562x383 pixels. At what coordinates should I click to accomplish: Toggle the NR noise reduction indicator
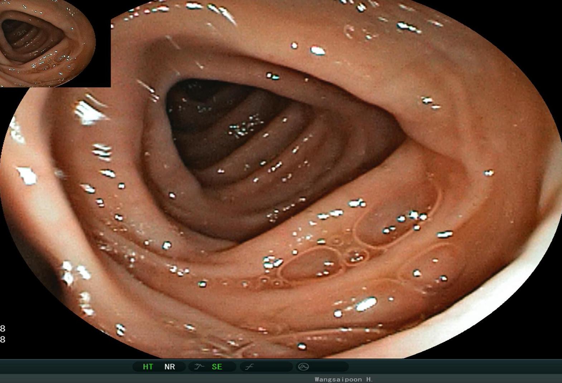tap(170, 367)
